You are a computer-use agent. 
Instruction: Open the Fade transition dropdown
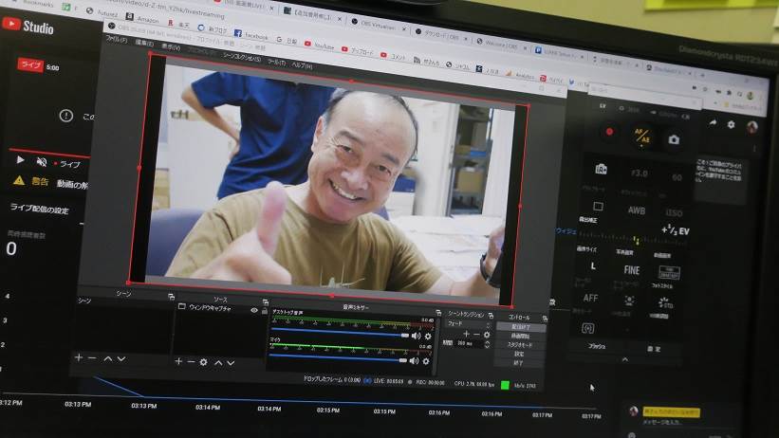(469, 324)
